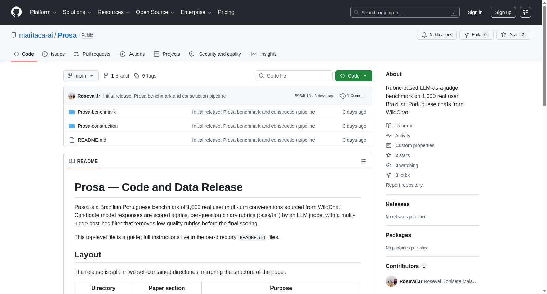Click the commit history clock icon
The image size is (547, 294).
tap(343, 96)
